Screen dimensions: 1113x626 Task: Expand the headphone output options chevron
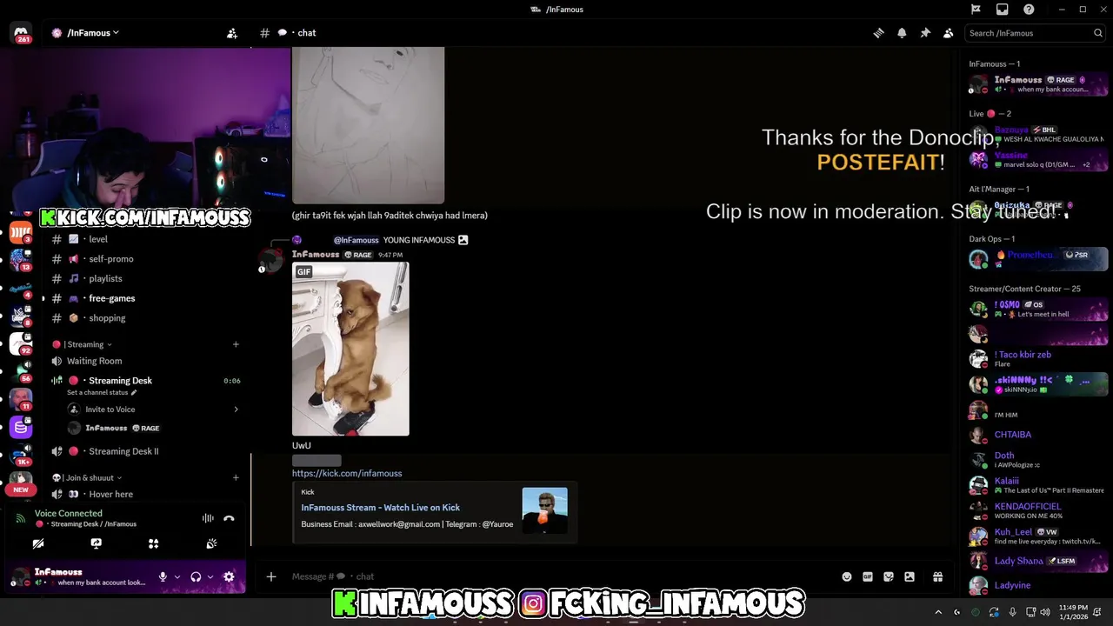(210, 576)
